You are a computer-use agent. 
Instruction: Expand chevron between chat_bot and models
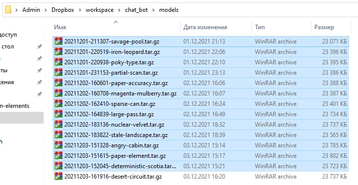tap(154, 10)
